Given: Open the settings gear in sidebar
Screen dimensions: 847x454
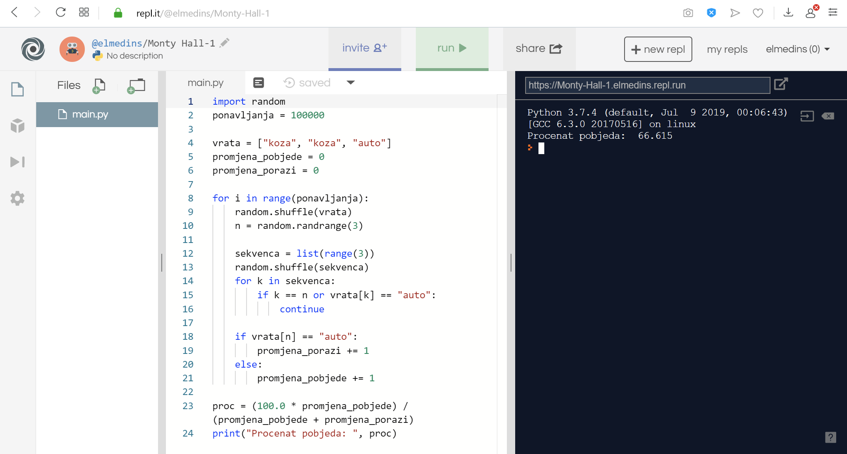Looking at the screenshot, I should 17,199.
